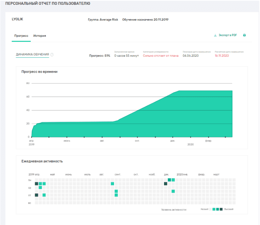The width and height of the screenshot is (260, 225).
Task: Select the lightest gray swatch in the activity legend
Action: [210, 209]
